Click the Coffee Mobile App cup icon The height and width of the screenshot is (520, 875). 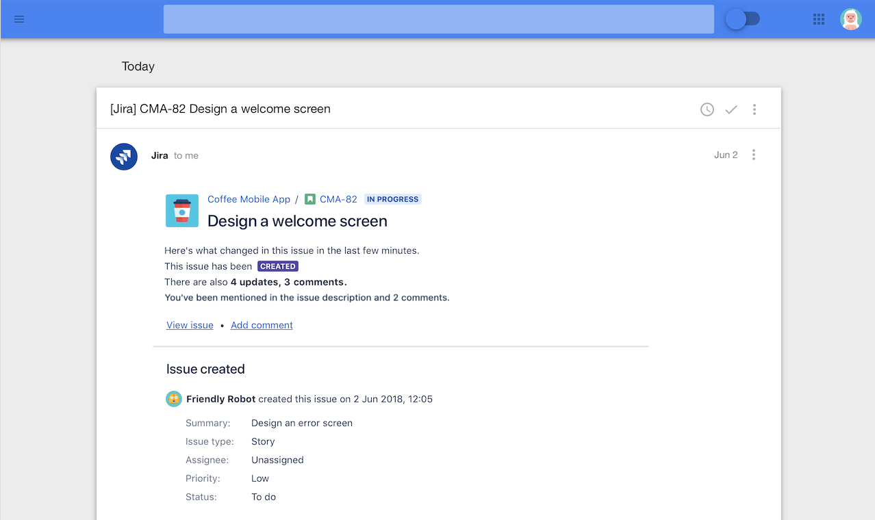point(182,211)
